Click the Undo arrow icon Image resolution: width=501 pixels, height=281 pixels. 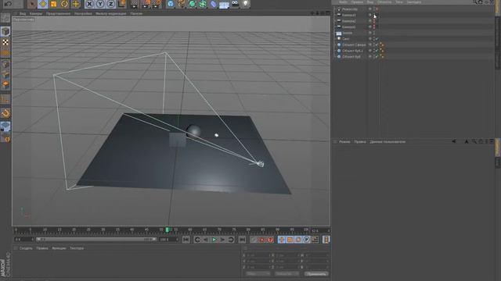point(9,4)
